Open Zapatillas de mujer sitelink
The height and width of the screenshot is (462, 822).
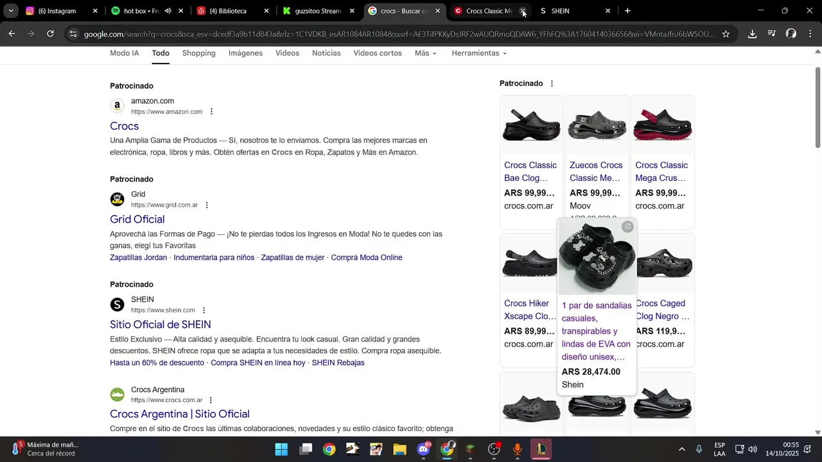click(x=293, y=257)
